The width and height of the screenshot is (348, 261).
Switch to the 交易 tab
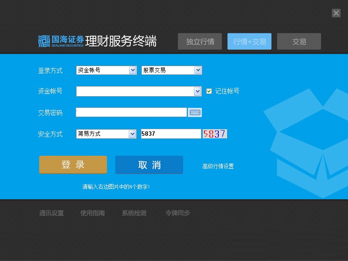[299, 42]
